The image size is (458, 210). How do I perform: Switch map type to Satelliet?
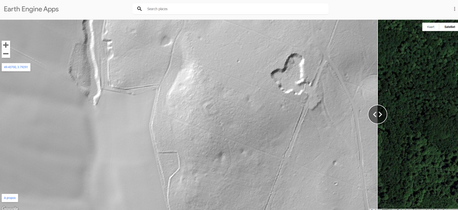(449, 27)
